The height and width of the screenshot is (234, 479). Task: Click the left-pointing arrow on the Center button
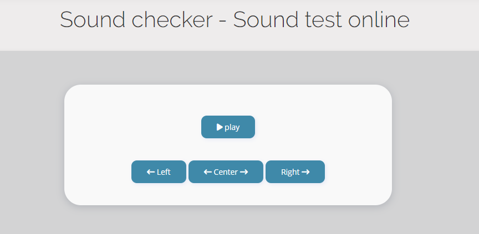(x=208, y=172)
